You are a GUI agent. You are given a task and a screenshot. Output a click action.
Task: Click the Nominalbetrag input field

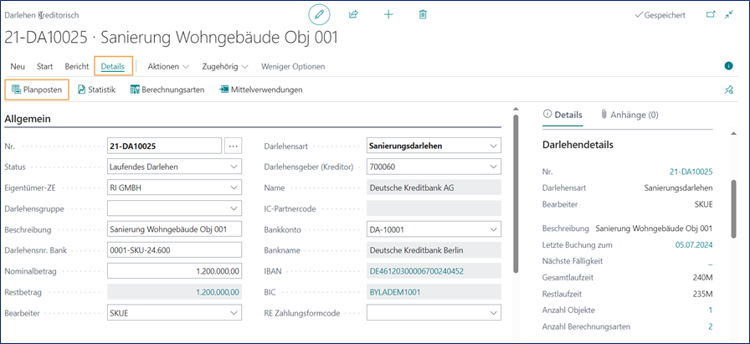[174, 270]
